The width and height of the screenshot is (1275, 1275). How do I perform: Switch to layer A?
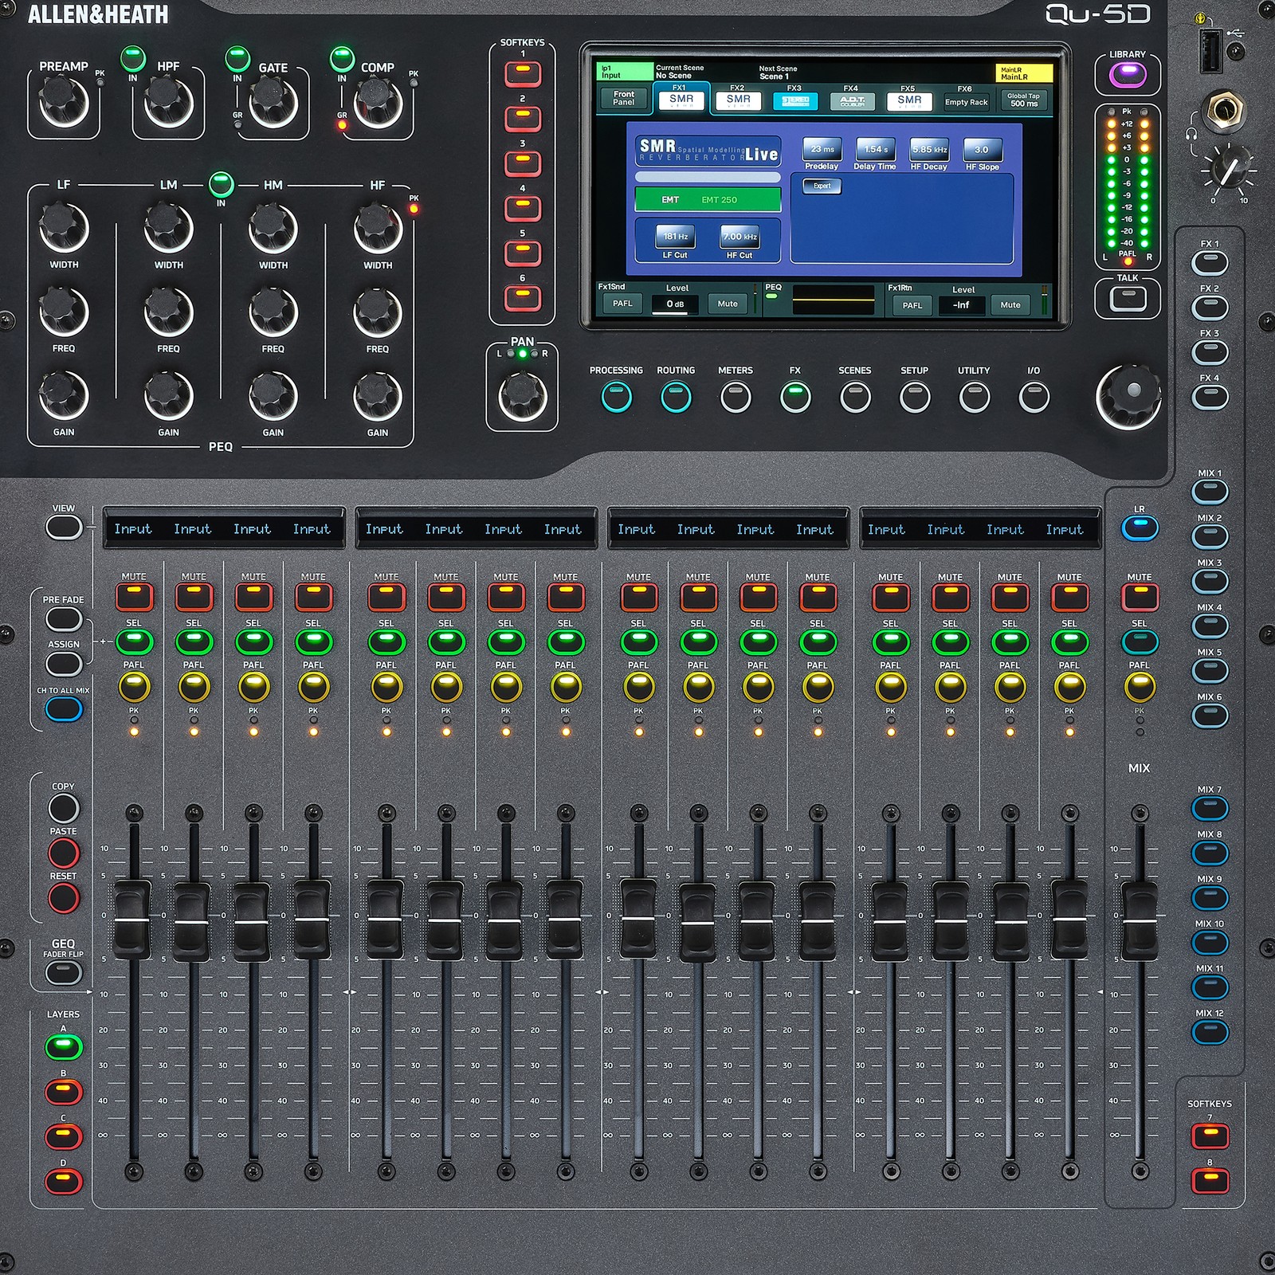point(64,1046)
